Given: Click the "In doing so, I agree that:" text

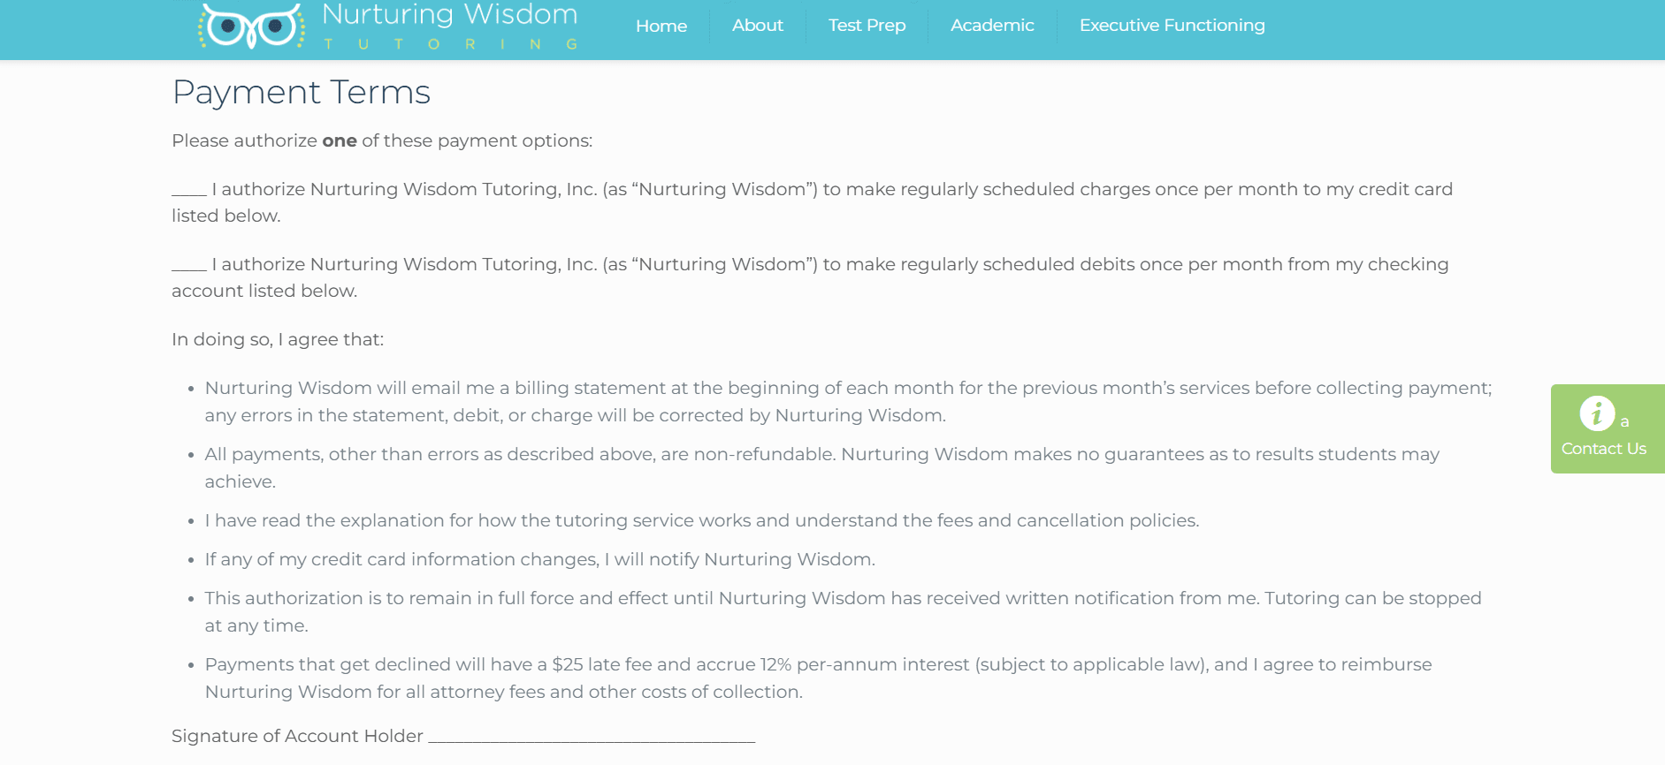Looking at the screenshot, I should tap(278, 340).
